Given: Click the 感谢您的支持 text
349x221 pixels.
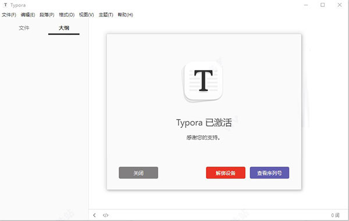Looking at the screenshot, I should coord(203,137).
